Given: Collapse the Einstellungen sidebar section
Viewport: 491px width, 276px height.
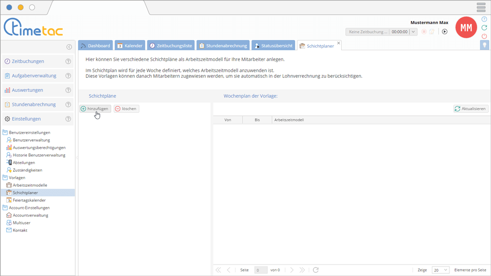Looking at the screenshot, I should 26,119.
